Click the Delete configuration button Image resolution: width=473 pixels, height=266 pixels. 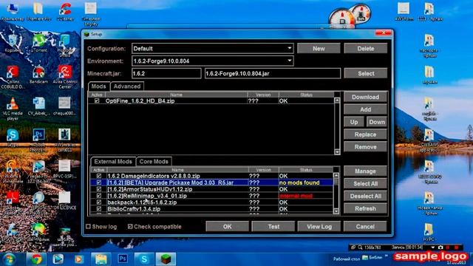point(366,49)
